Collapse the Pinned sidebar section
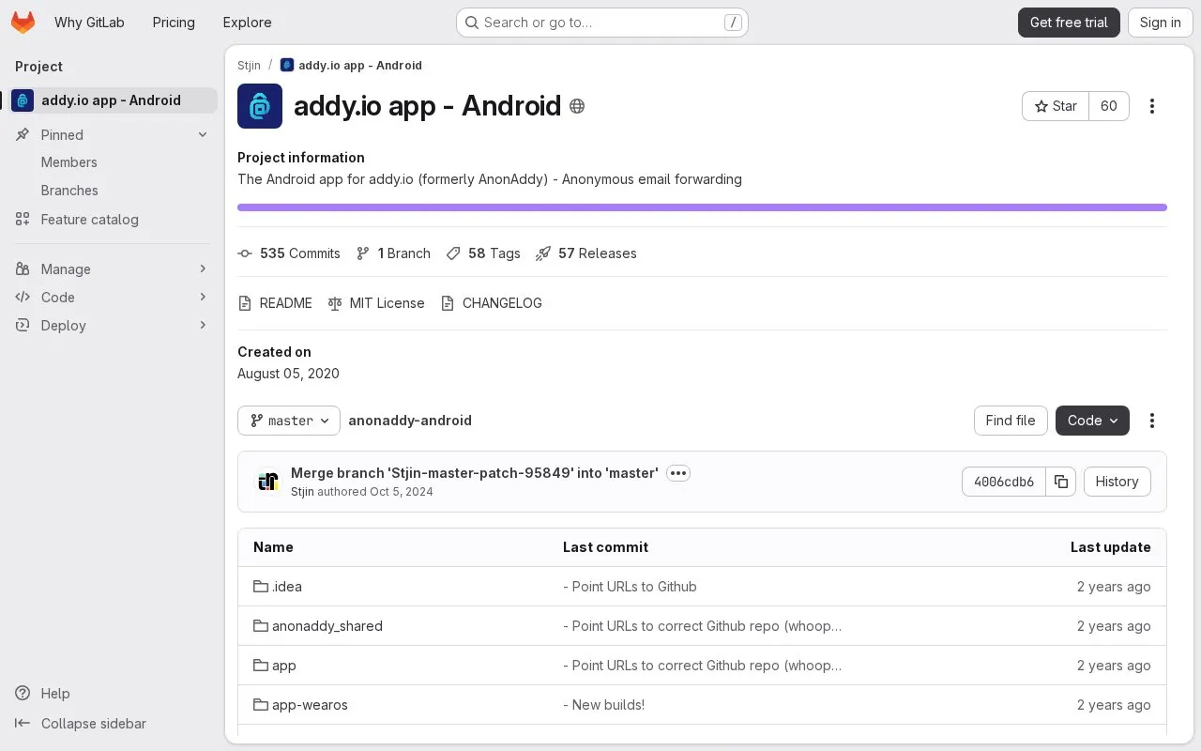 pos(113,135)
